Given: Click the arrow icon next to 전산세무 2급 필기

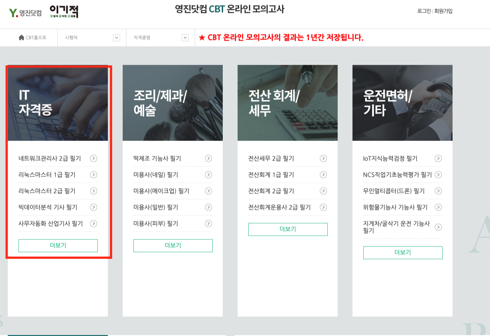Looking at the screenshot, I should pyautogui.click(x=324, y=158).
